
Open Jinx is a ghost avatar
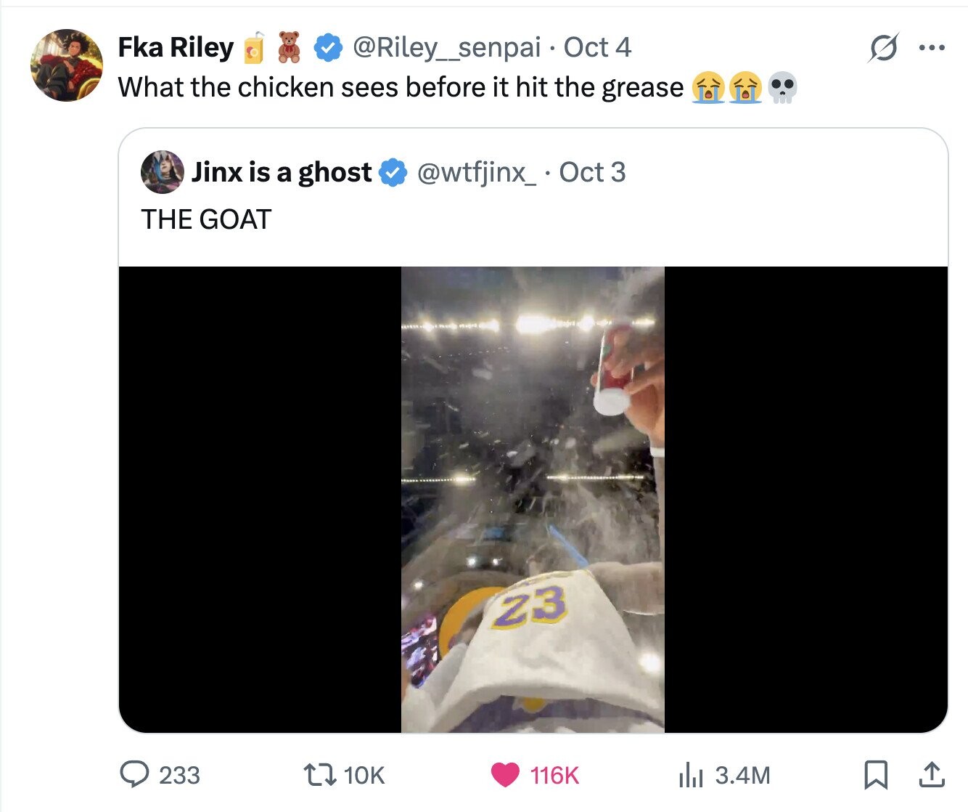point(163,172)
